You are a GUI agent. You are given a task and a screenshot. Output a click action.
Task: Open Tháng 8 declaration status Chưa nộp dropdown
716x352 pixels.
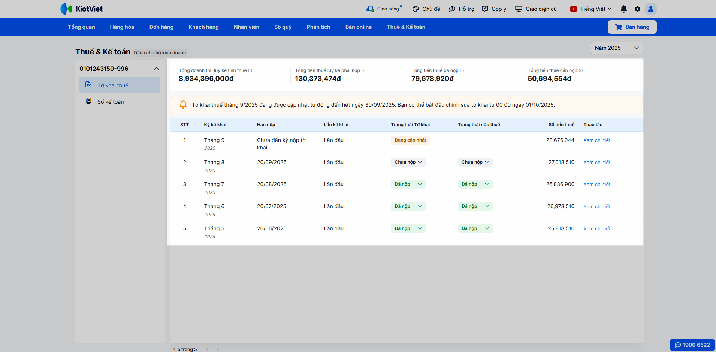pyautogui.click(x=408, y=162)
